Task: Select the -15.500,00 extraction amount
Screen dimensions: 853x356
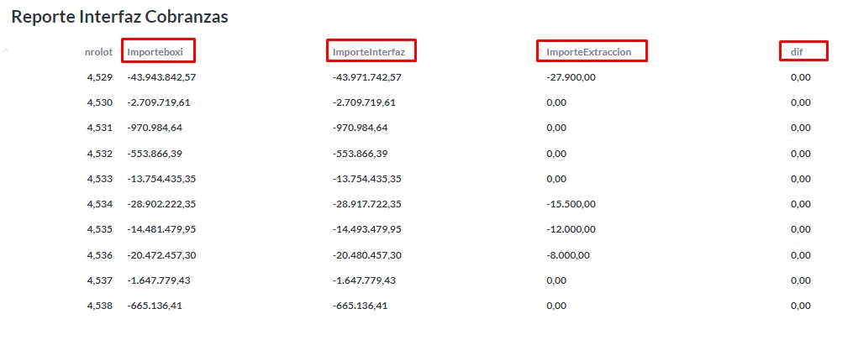Action: coord(571,204)
